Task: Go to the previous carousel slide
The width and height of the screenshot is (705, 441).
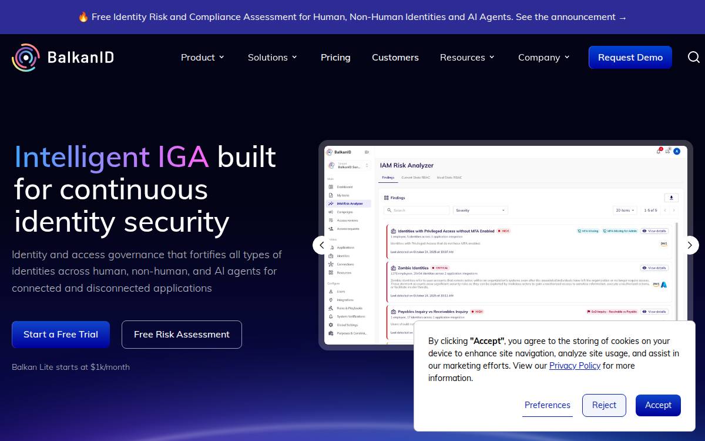Action: tap(321, 245)
